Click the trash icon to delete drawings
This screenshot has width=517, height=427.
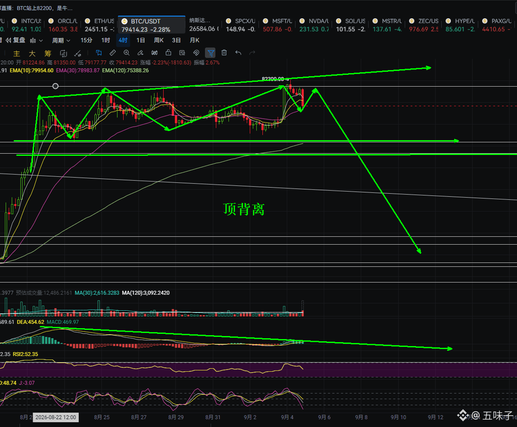224,53
